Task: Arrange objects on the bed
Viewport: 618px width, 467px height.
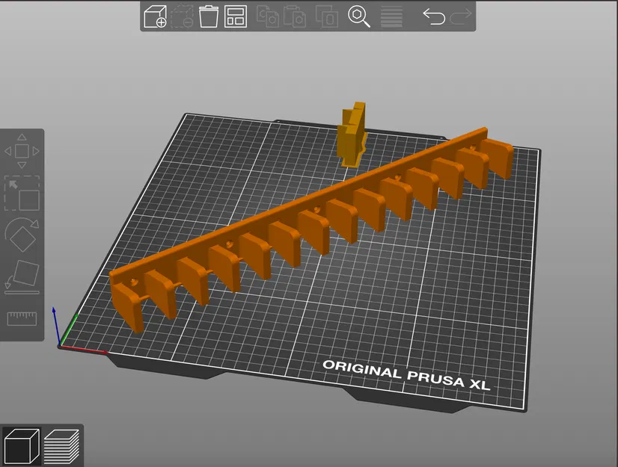Action: click(x=236, y=16)
